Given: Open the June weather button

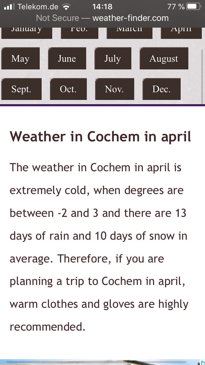Looking at the screenshot, I should (x=67, y=58).
